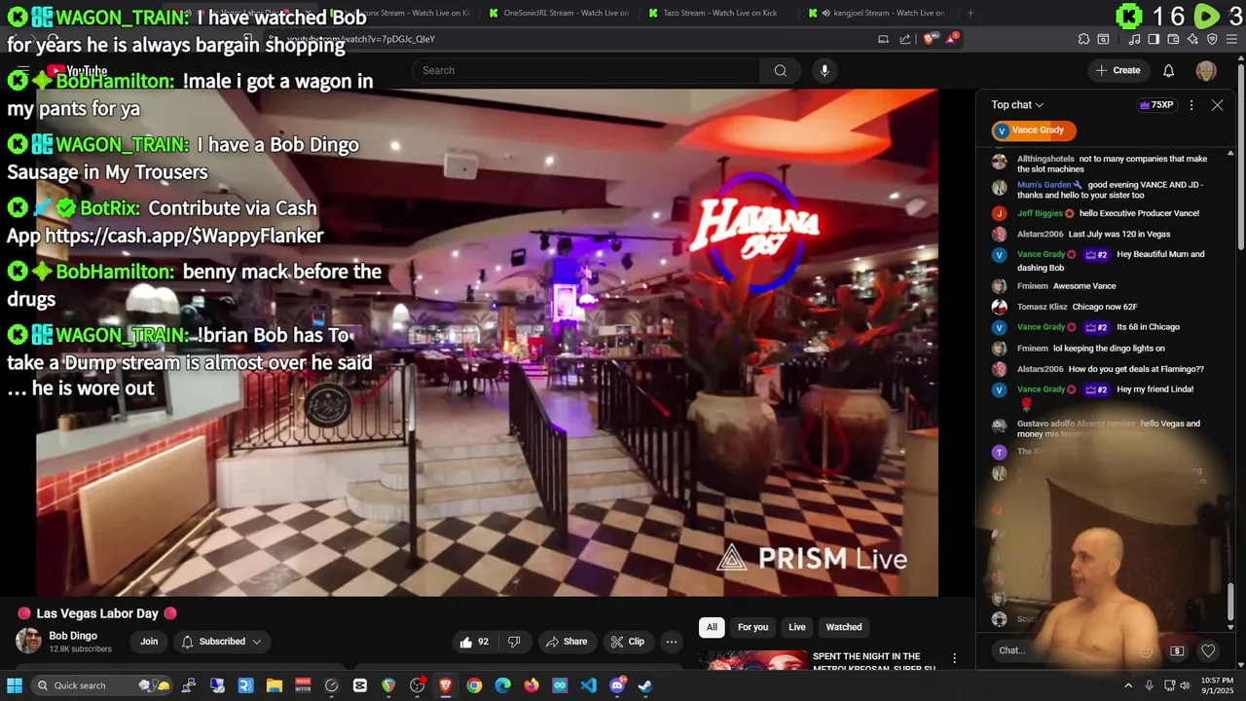
Task: Open the Brave Playlist music note icon
Action: [1134, 39]
